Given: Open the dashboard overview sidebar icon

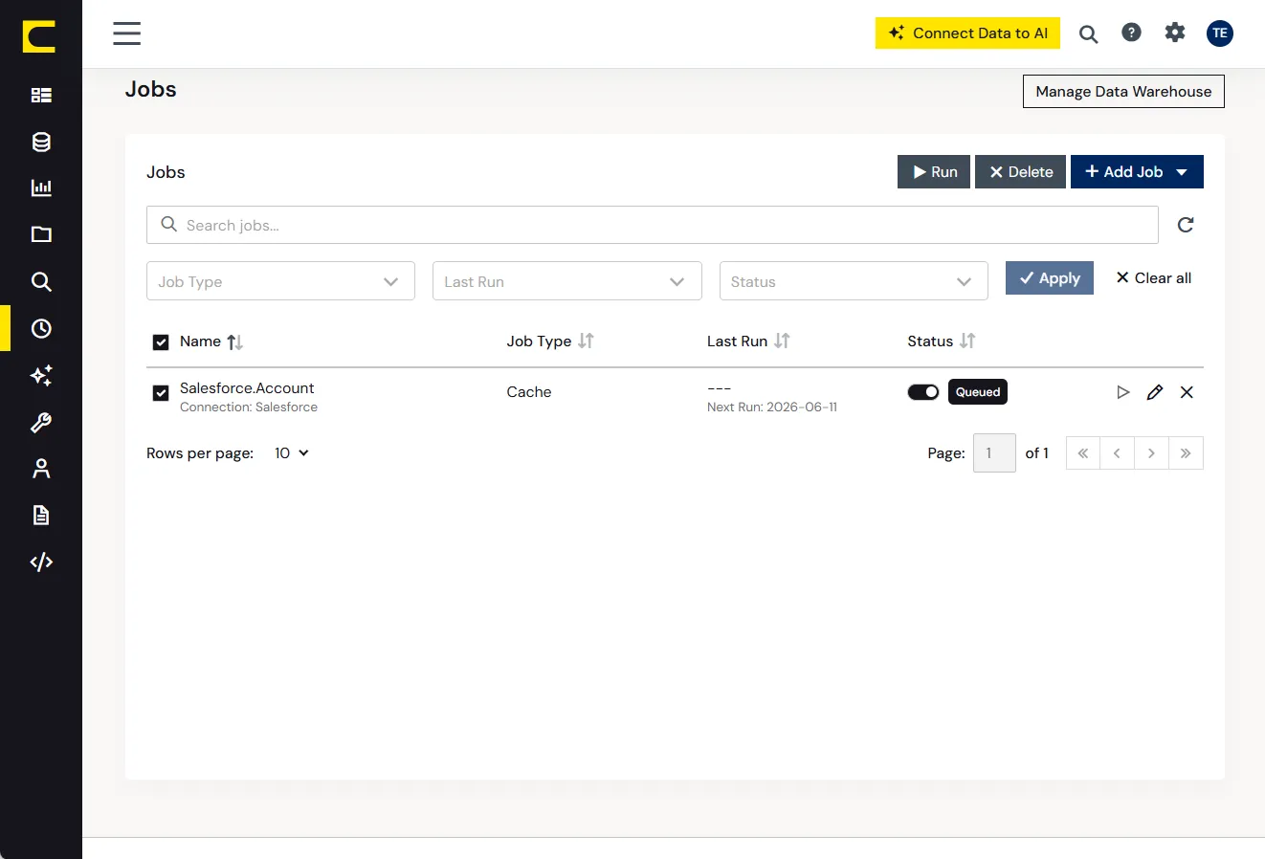Looking at the screenshot, I should (41, 95).
